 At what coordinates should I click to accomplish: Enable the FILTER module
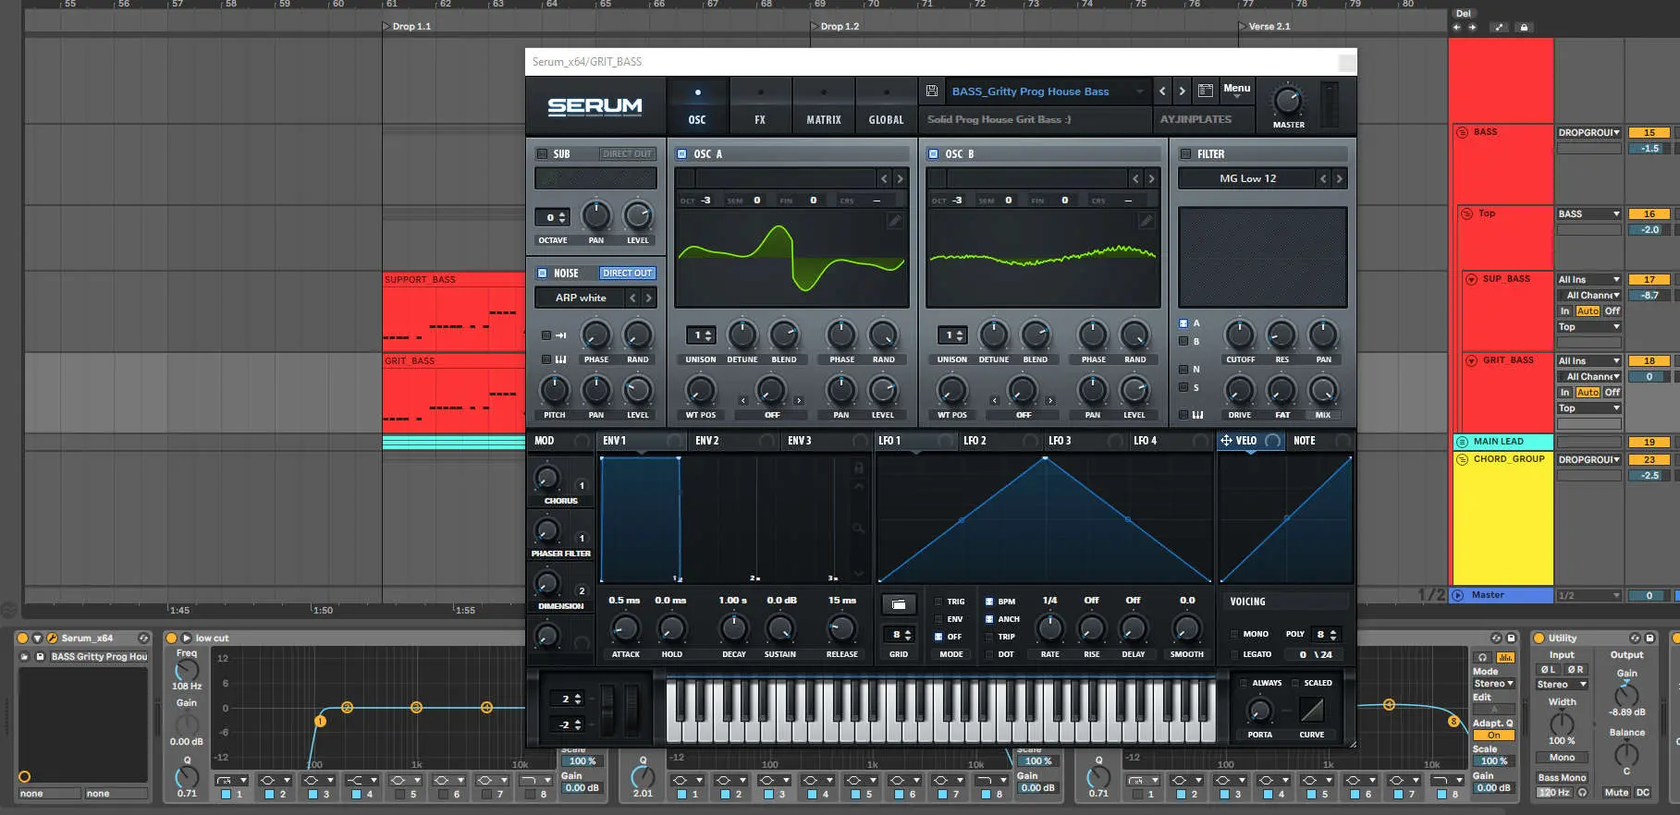[1185, 154]
